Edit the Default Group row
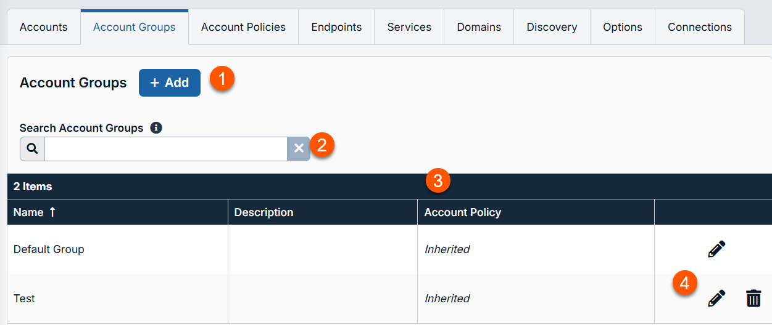 (x=716, y=249)
